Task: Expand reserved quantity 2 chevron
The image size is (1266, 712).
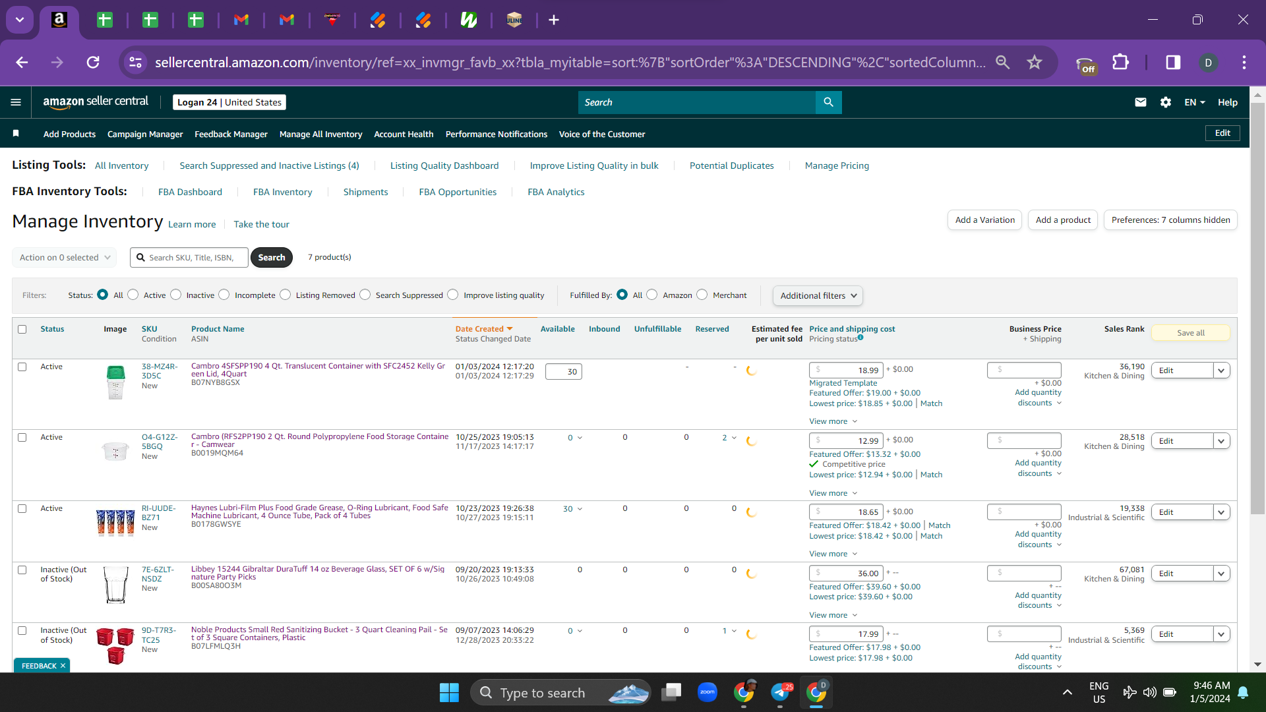Action: (734, 438)
